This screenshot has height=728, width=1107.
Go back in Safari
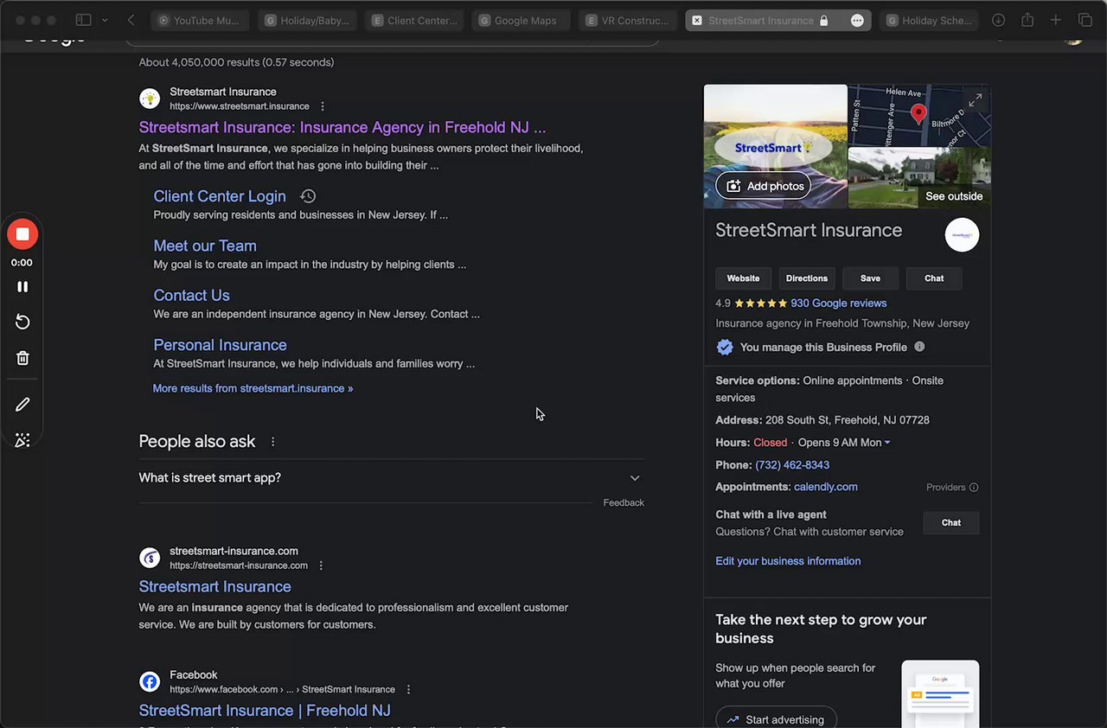tap(131, 20)
